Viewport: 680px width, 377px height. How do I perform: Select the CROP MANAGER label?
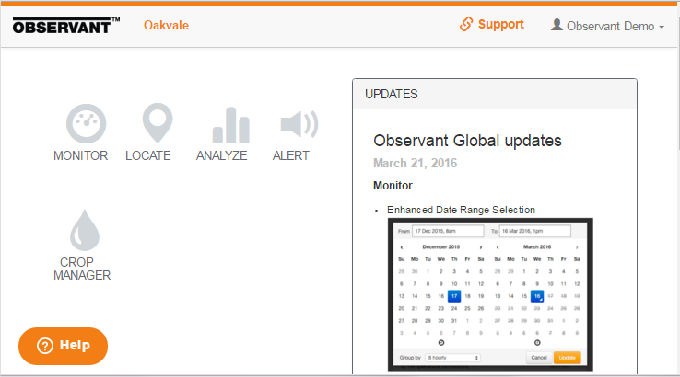(x=82, y=268)
